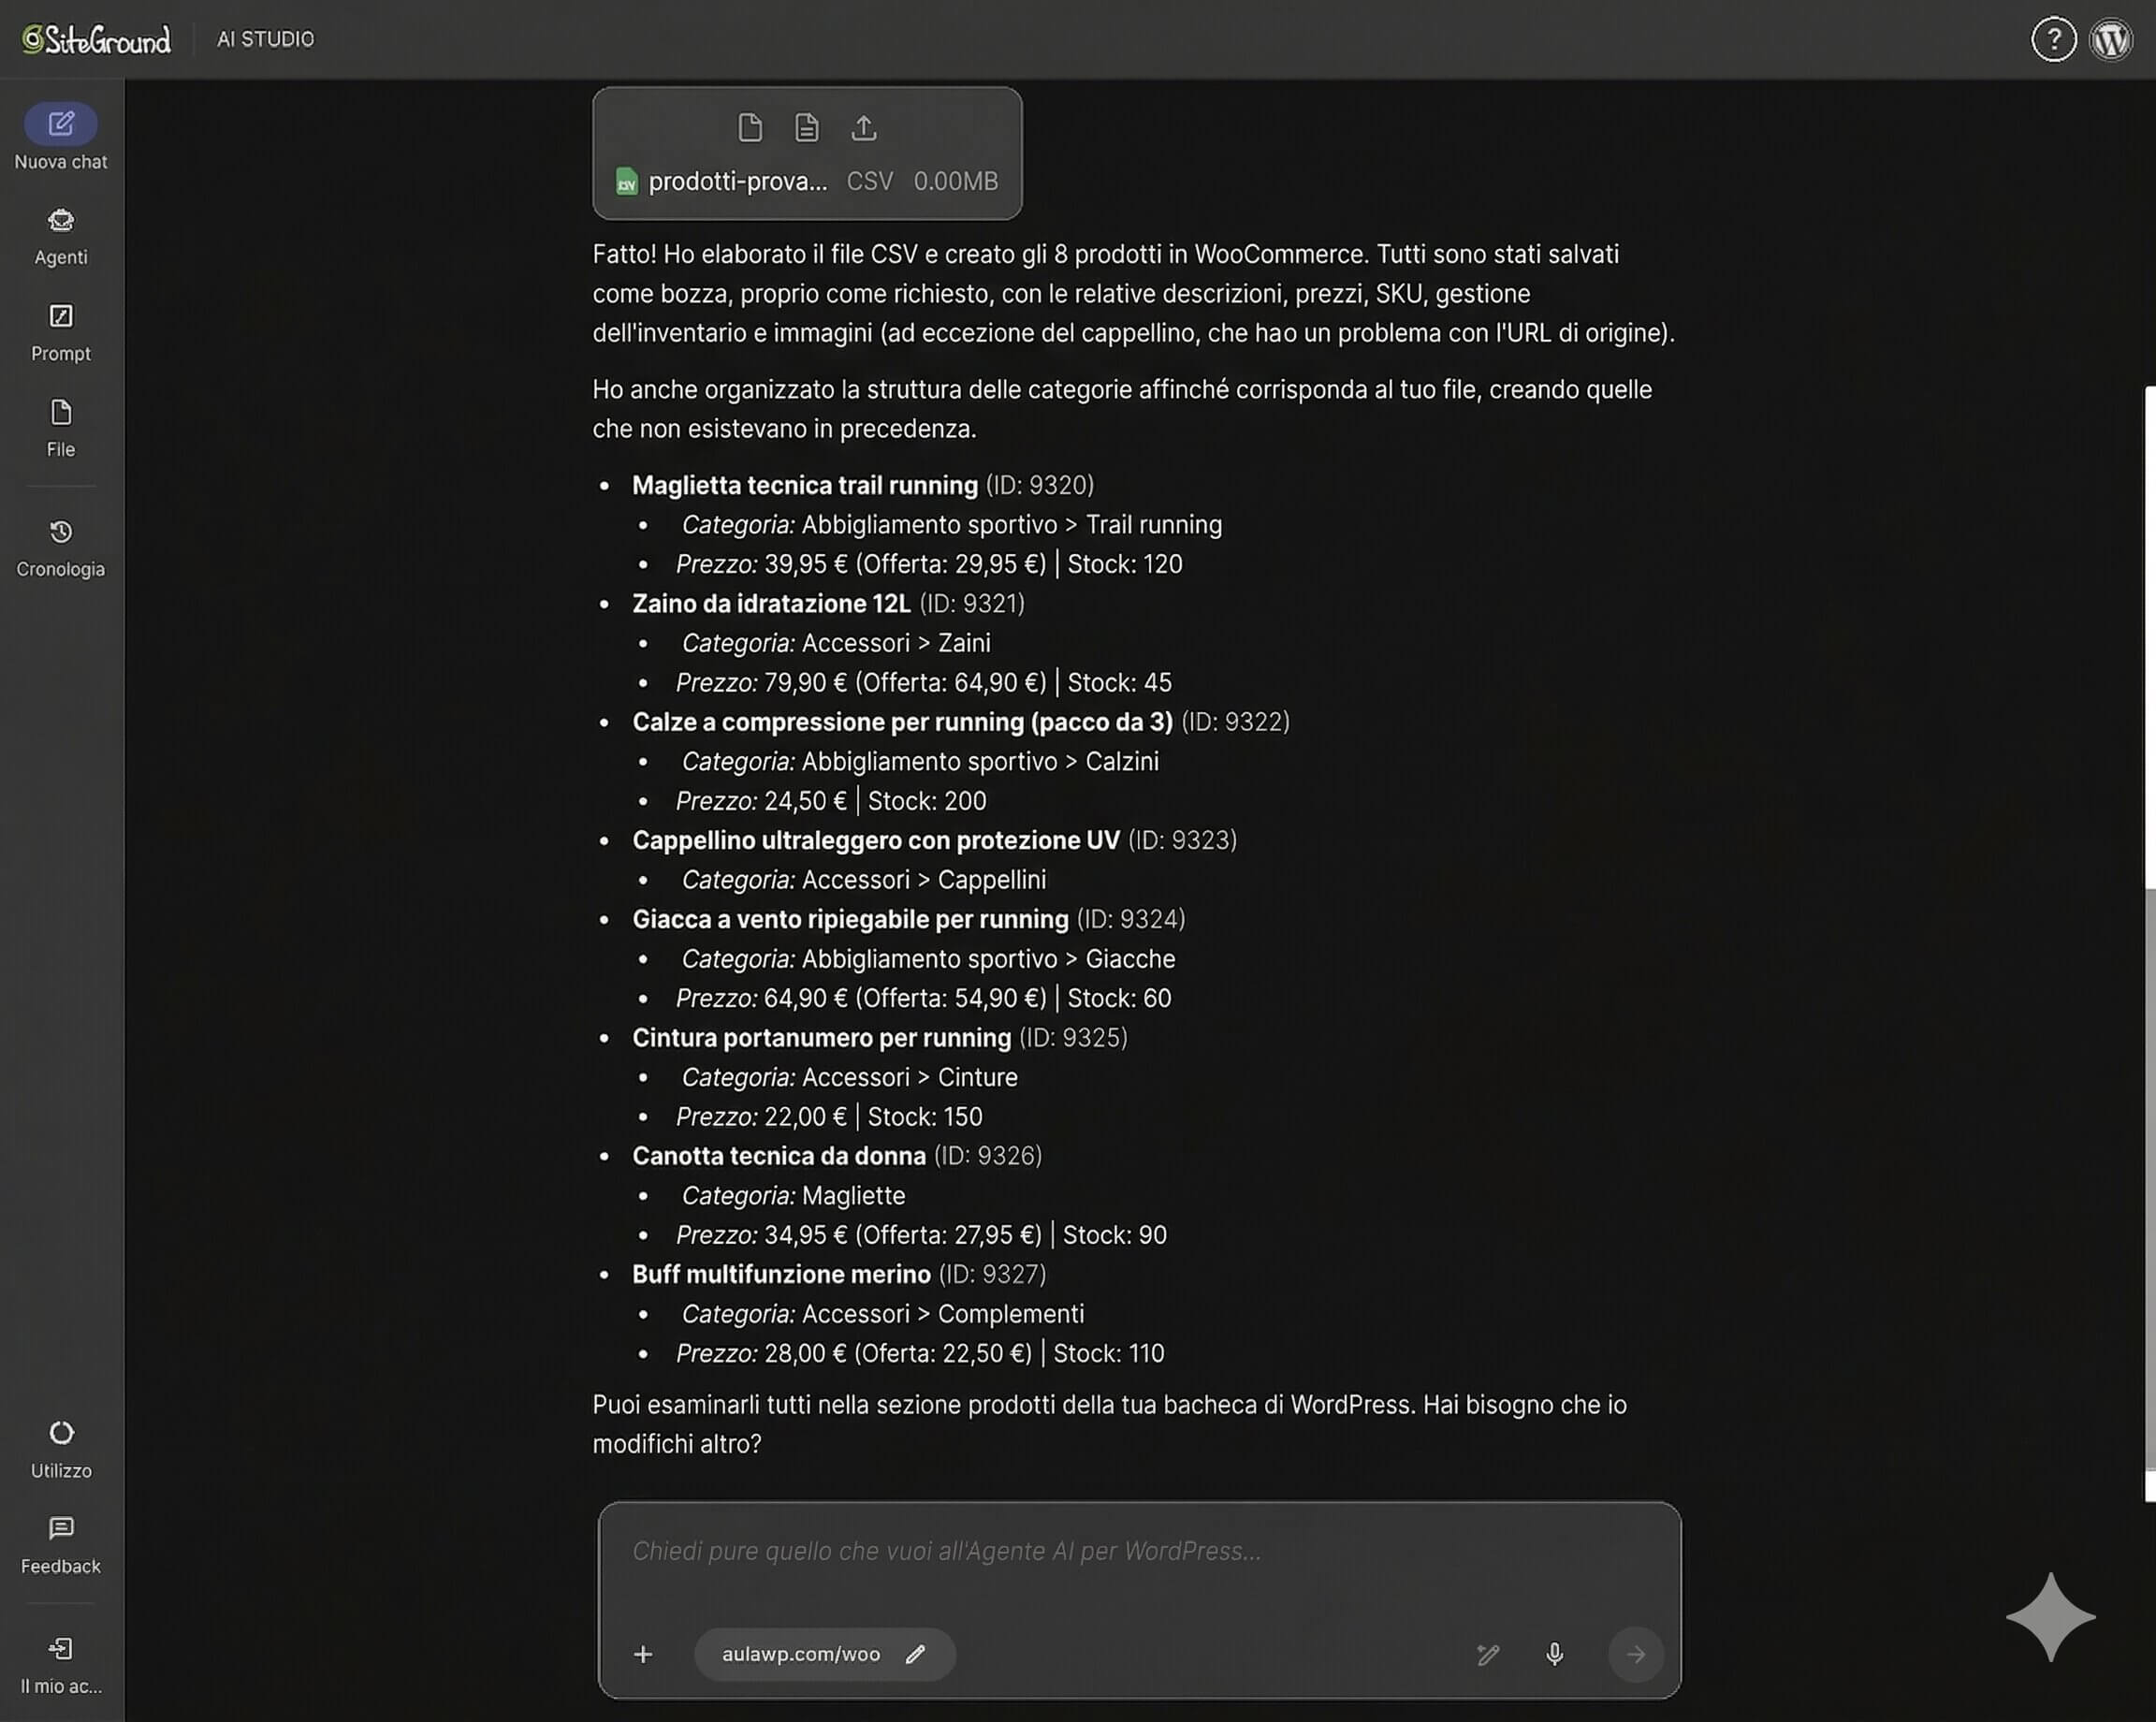View the CSV file contents
Image resolution: width=2156 pixels, height=1722 pixels.
point(806,128)
